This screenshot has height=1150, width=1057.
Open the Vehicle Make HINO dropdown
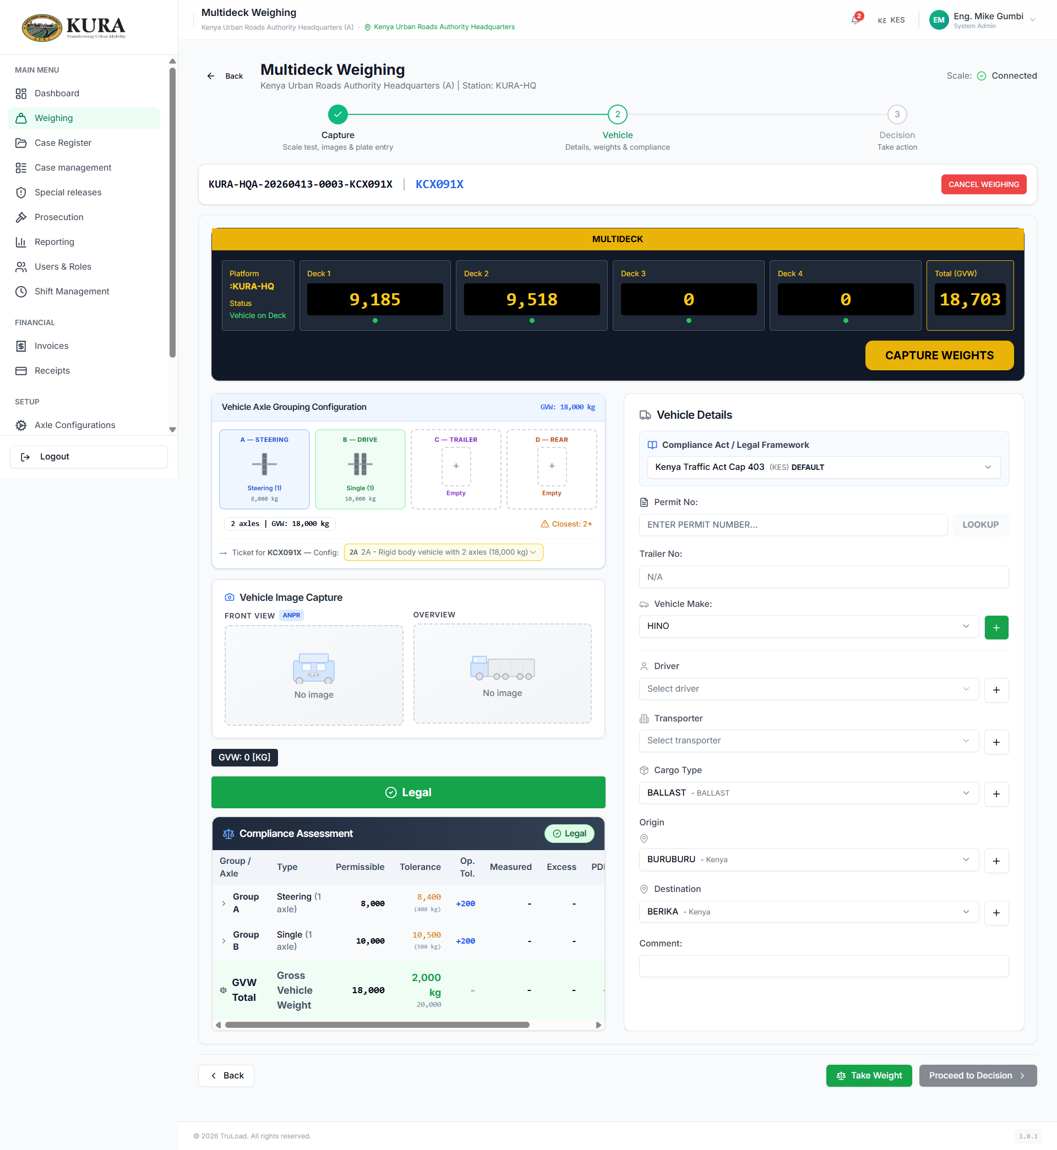coord(808,626)
